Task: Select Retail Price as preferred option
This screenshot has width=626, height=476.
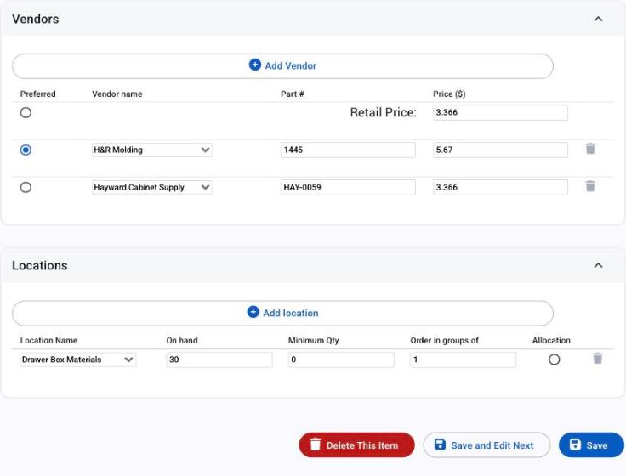Action: pos(26,113)
